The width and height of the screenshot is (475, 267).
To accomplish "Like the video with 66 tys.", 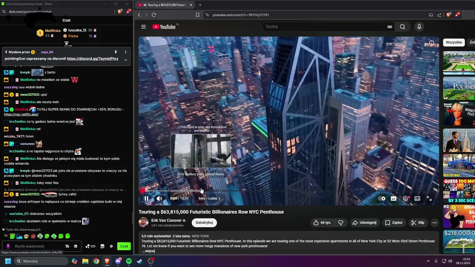I will pyautogui.click(x=322, y=222).
